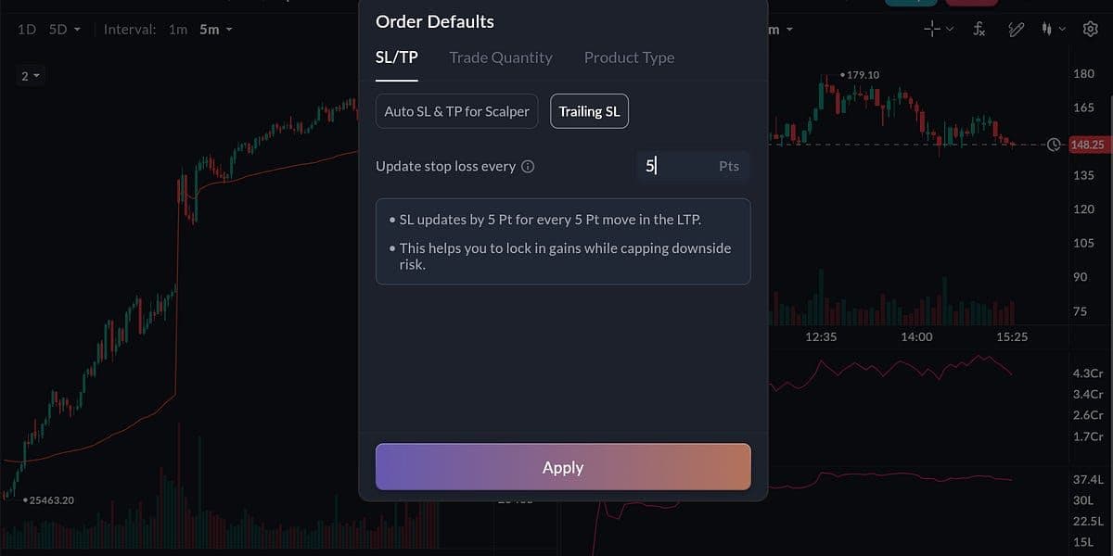Switch to the Trade Quantity tab
The height and width of the screenshot is (556, 1113).
coord(501,57)
